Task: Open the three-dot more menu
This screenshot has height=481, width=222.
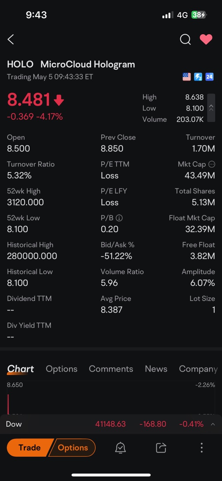Action: (202, 448)
